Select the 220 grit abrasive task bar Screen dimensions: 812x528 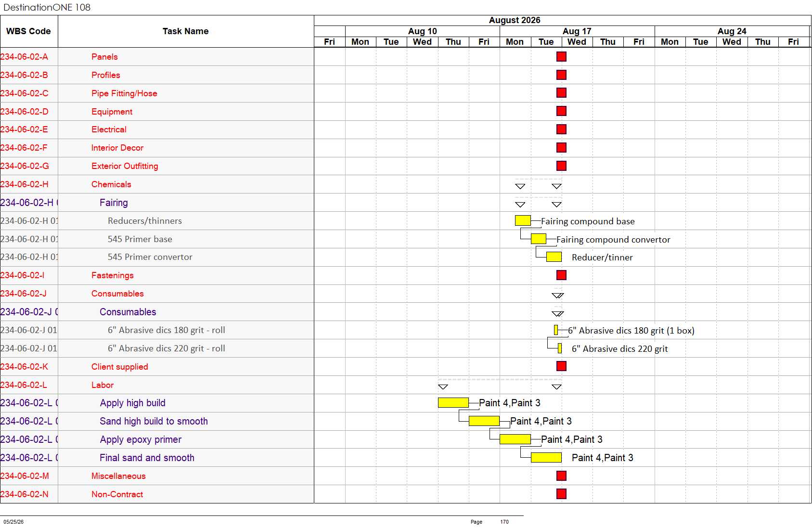[560, 348]
